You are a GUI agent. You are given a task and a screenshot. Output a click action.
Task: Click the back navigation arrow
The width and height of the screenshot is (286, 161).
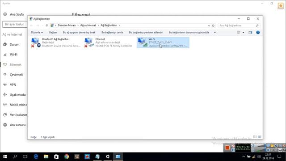click(31, 25)
